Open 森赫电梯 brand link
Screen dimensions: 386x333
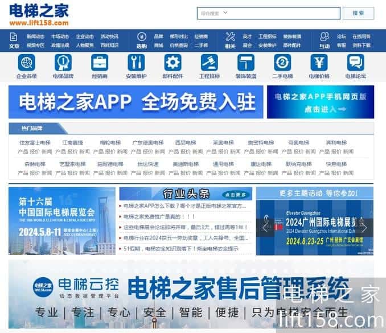(x=35, y=164)
